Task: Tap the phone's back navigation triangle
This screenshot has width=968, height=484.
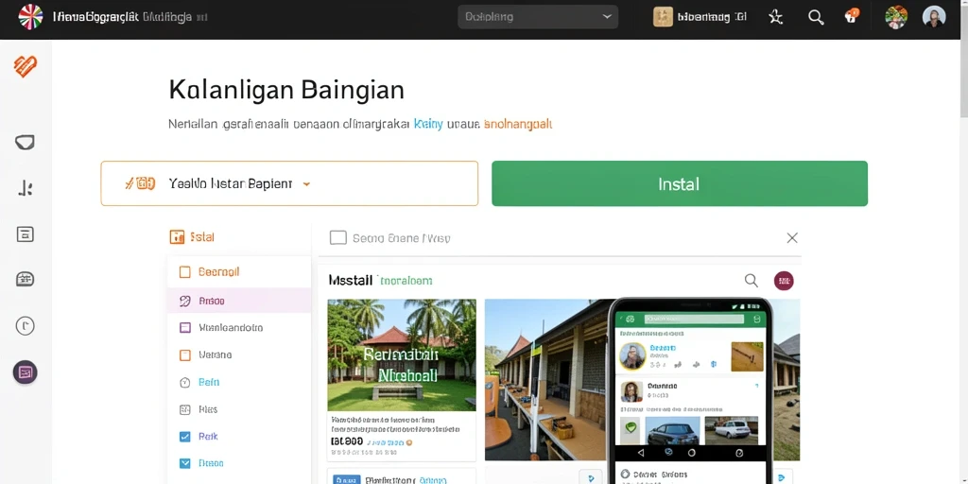Action: tap(640, 453)
